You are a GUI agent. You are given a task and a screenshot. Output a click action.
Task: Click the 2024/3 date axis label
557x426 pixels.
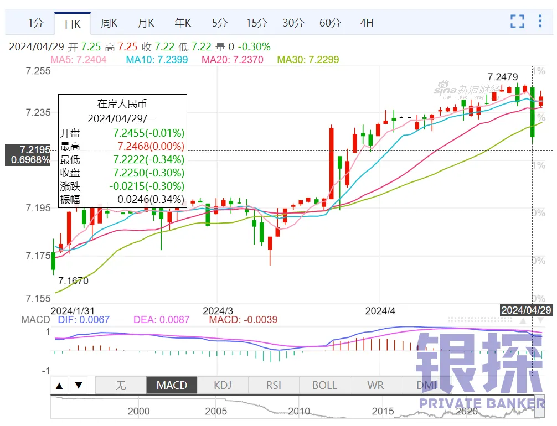tap(218, 311)
